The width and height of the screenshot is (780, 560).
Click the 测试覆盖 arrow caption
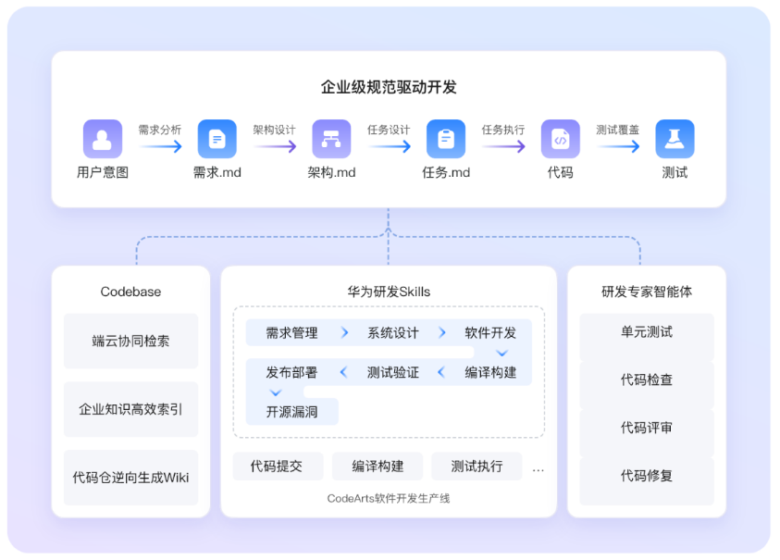pos(617,130)
